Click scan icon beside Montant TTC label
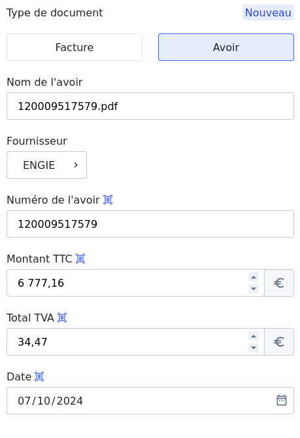The image size is (300, 438). click(80, 259)
